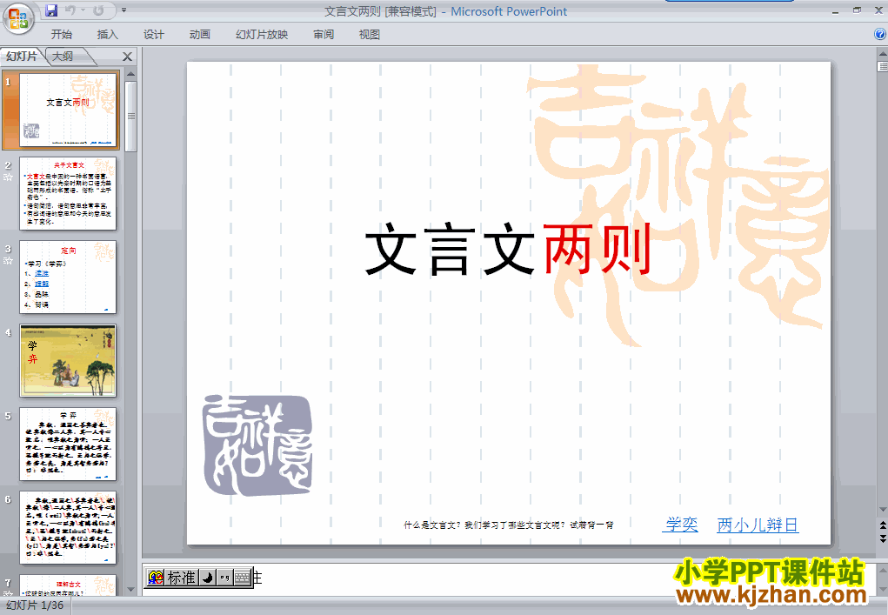Open the 视图 ribbon tab
The height and width of the screenshot is (615, 888).
tap(370, 35)
